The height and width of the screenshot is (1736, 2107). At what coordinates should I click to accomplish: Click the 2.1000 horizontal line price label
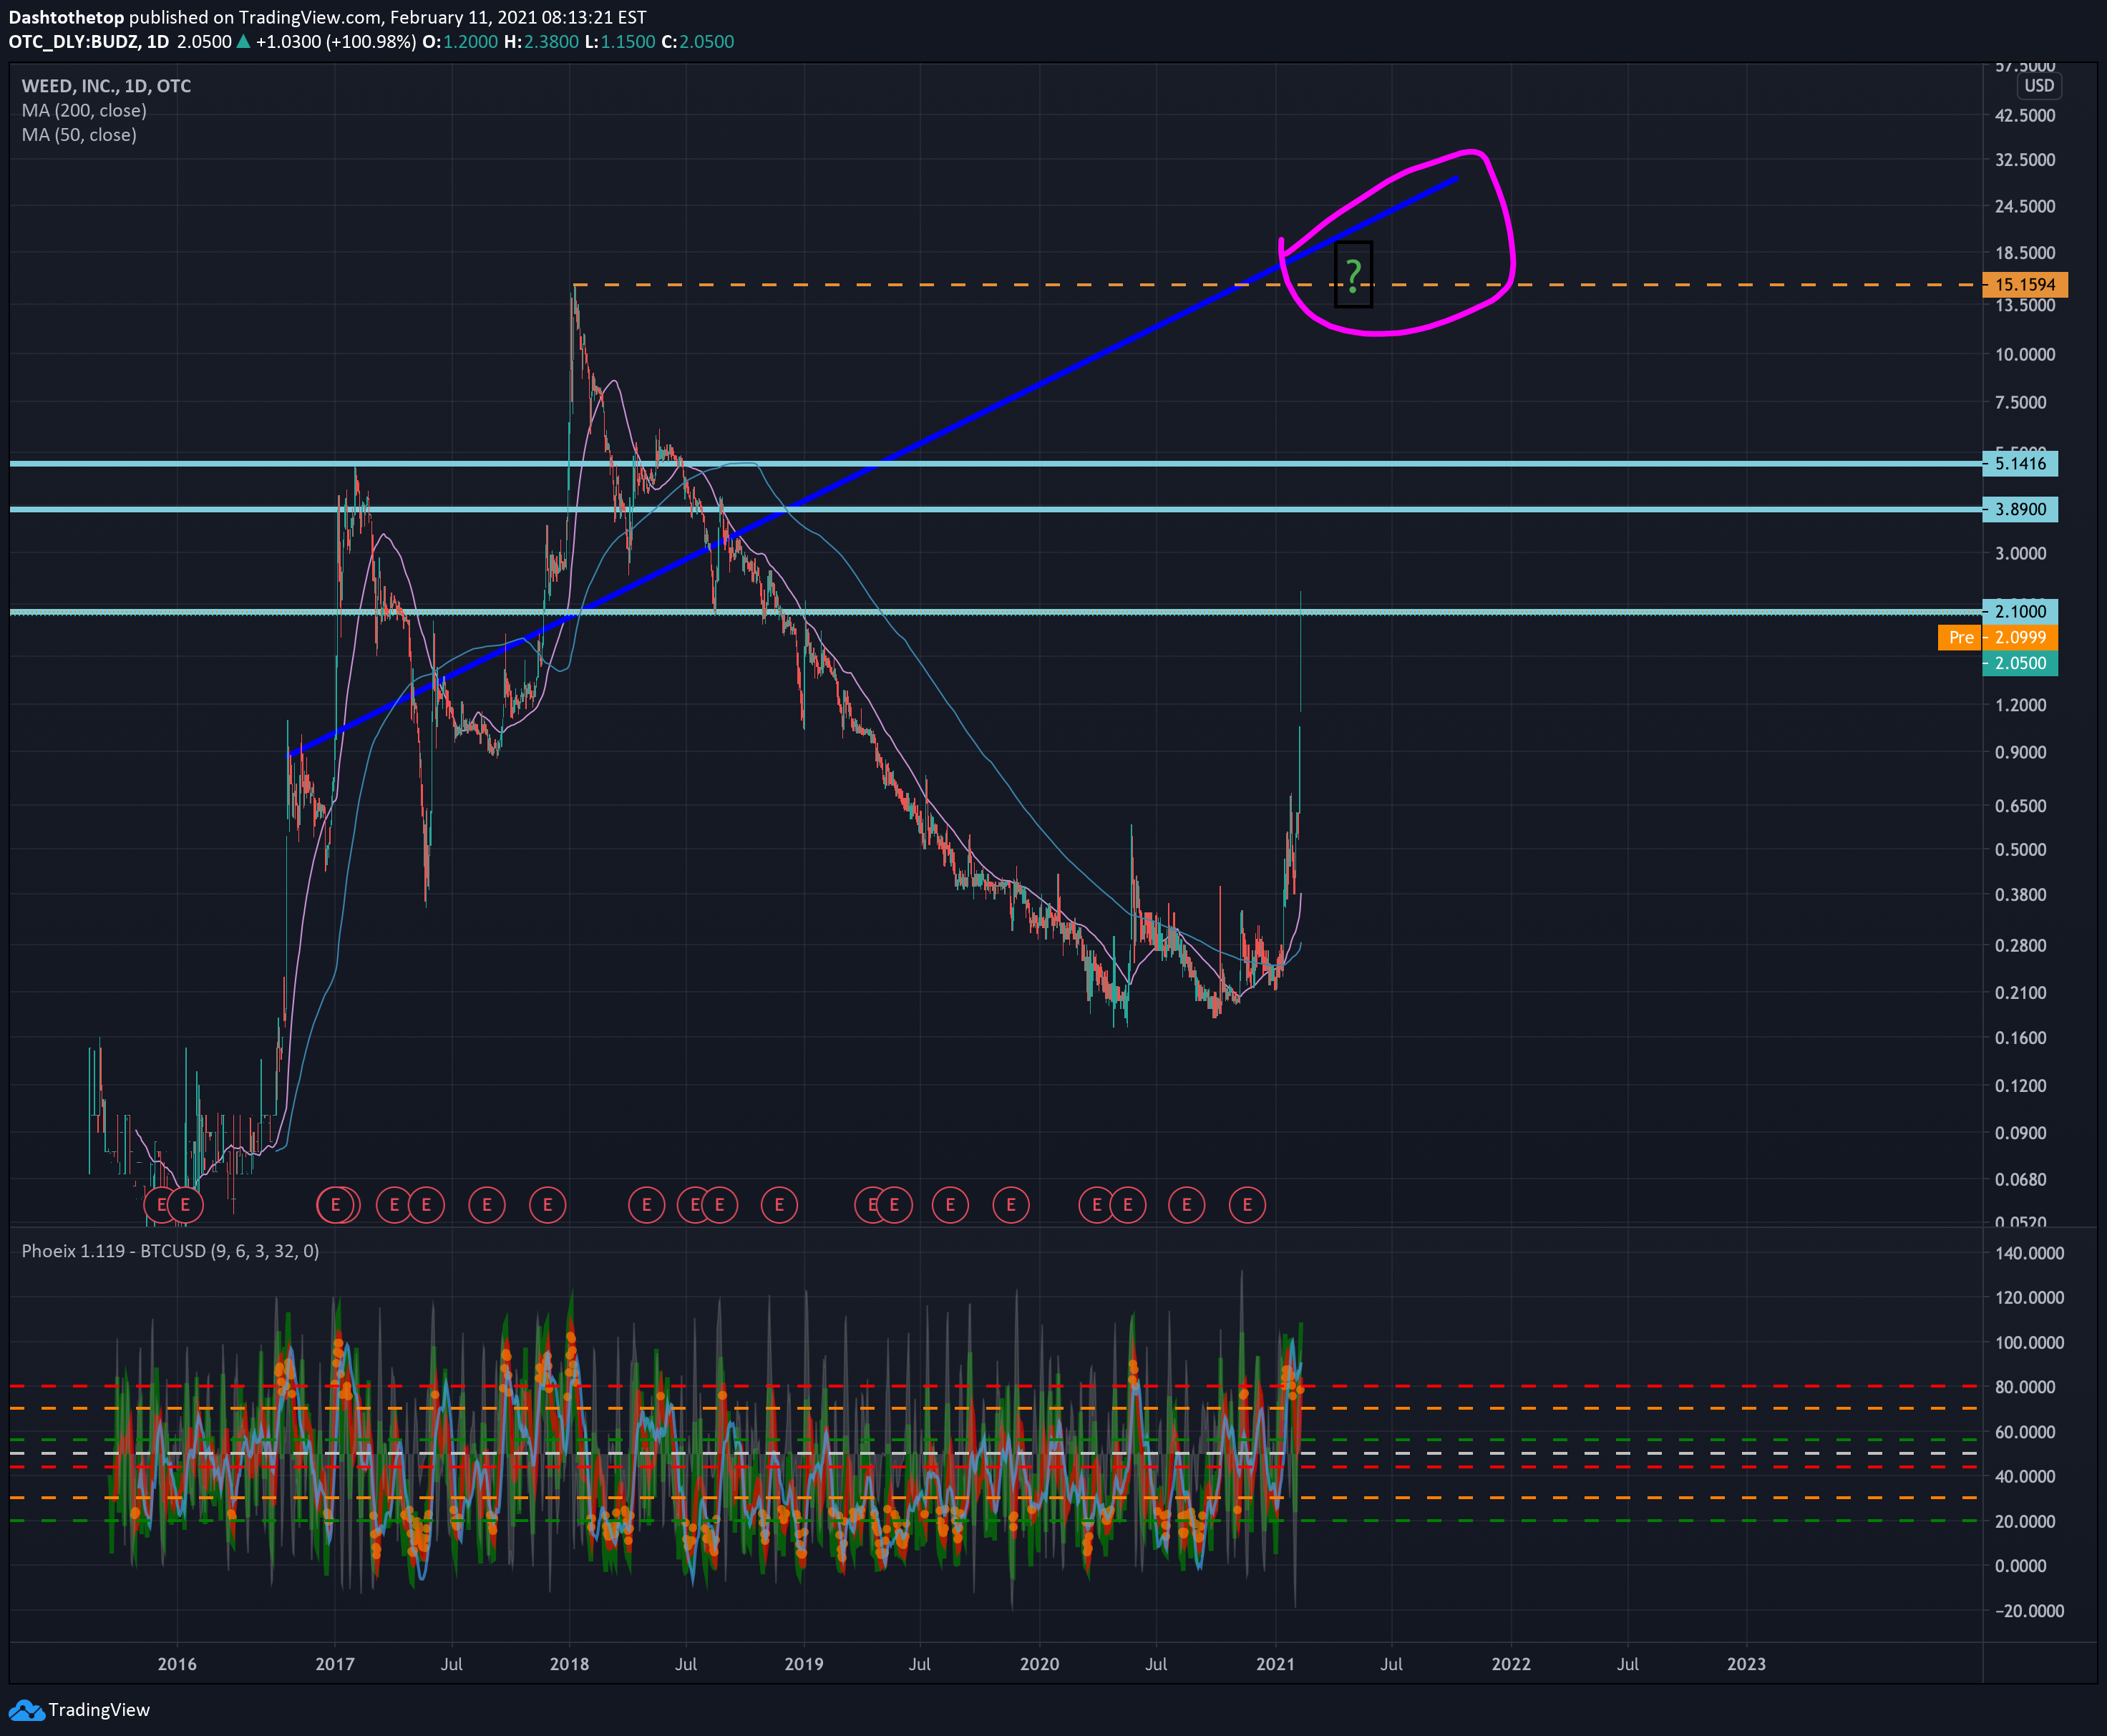click(x=2020, y=611)
